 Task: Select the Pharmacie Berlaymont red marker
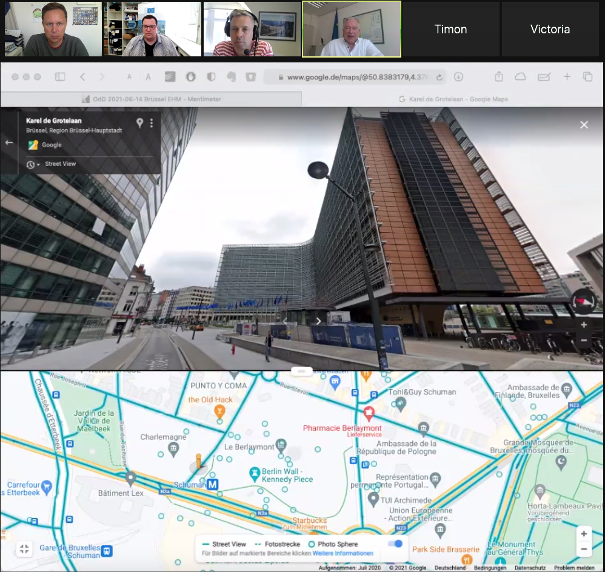pos(369,412)
